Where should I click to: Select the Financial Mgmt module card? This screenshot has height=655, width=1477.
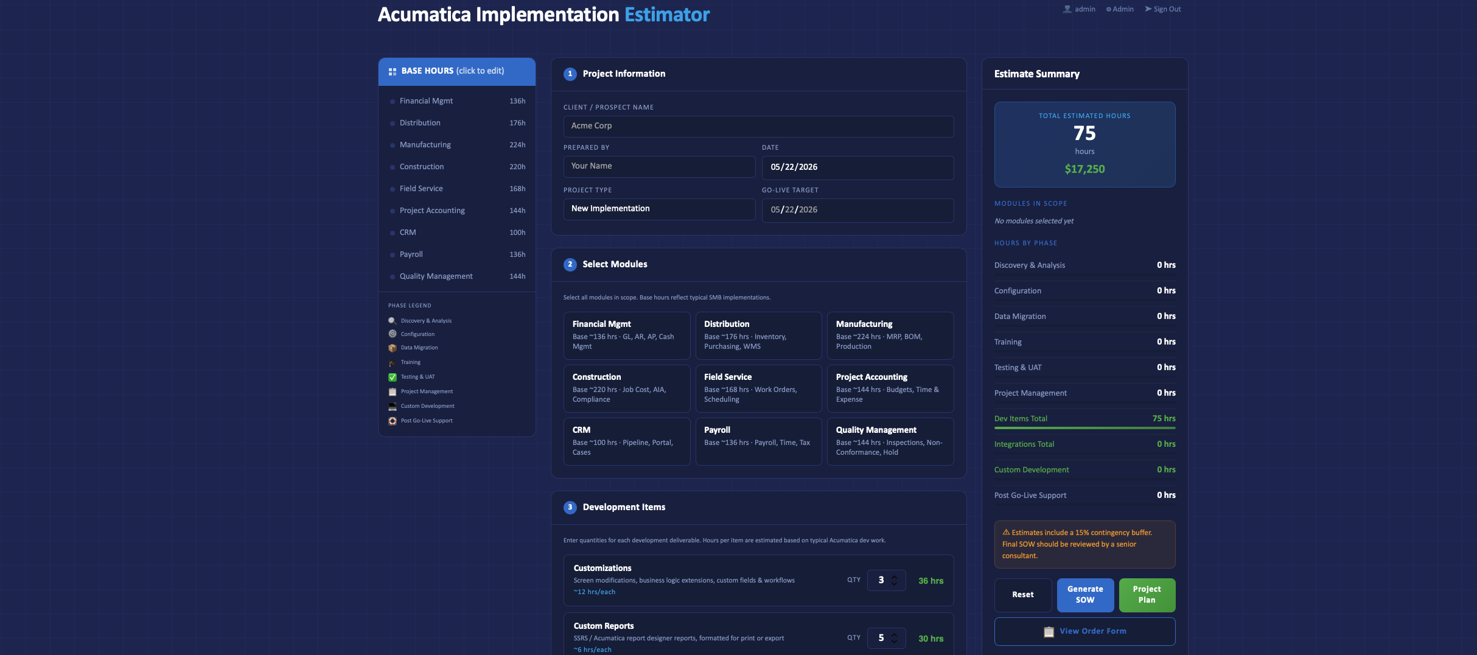click(x=627, y=335)
